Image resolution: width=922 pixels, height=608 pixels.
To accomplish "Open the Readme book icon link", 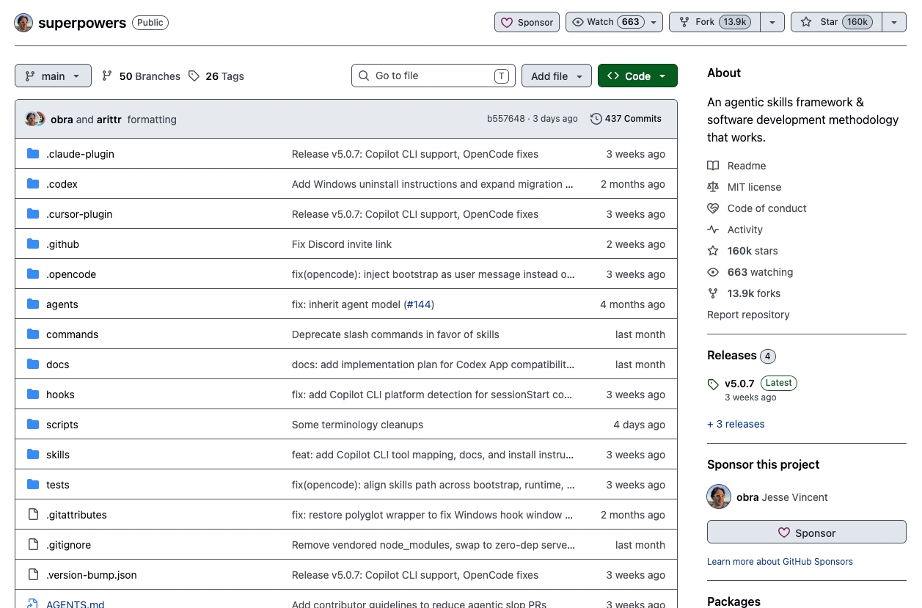I will [x=713, y=166].
